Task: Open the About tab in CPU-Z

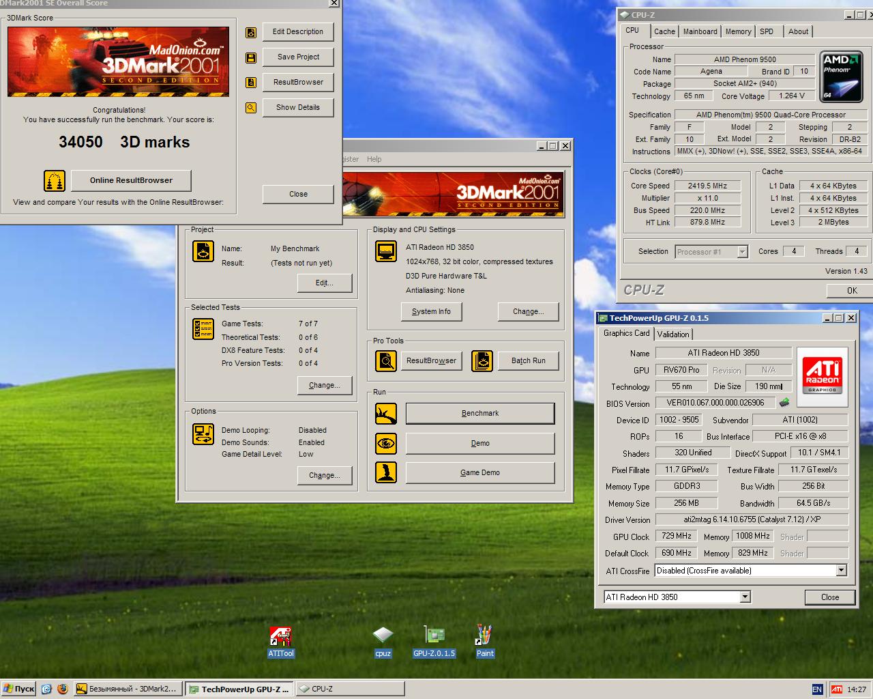Action: tap(798, 31)
